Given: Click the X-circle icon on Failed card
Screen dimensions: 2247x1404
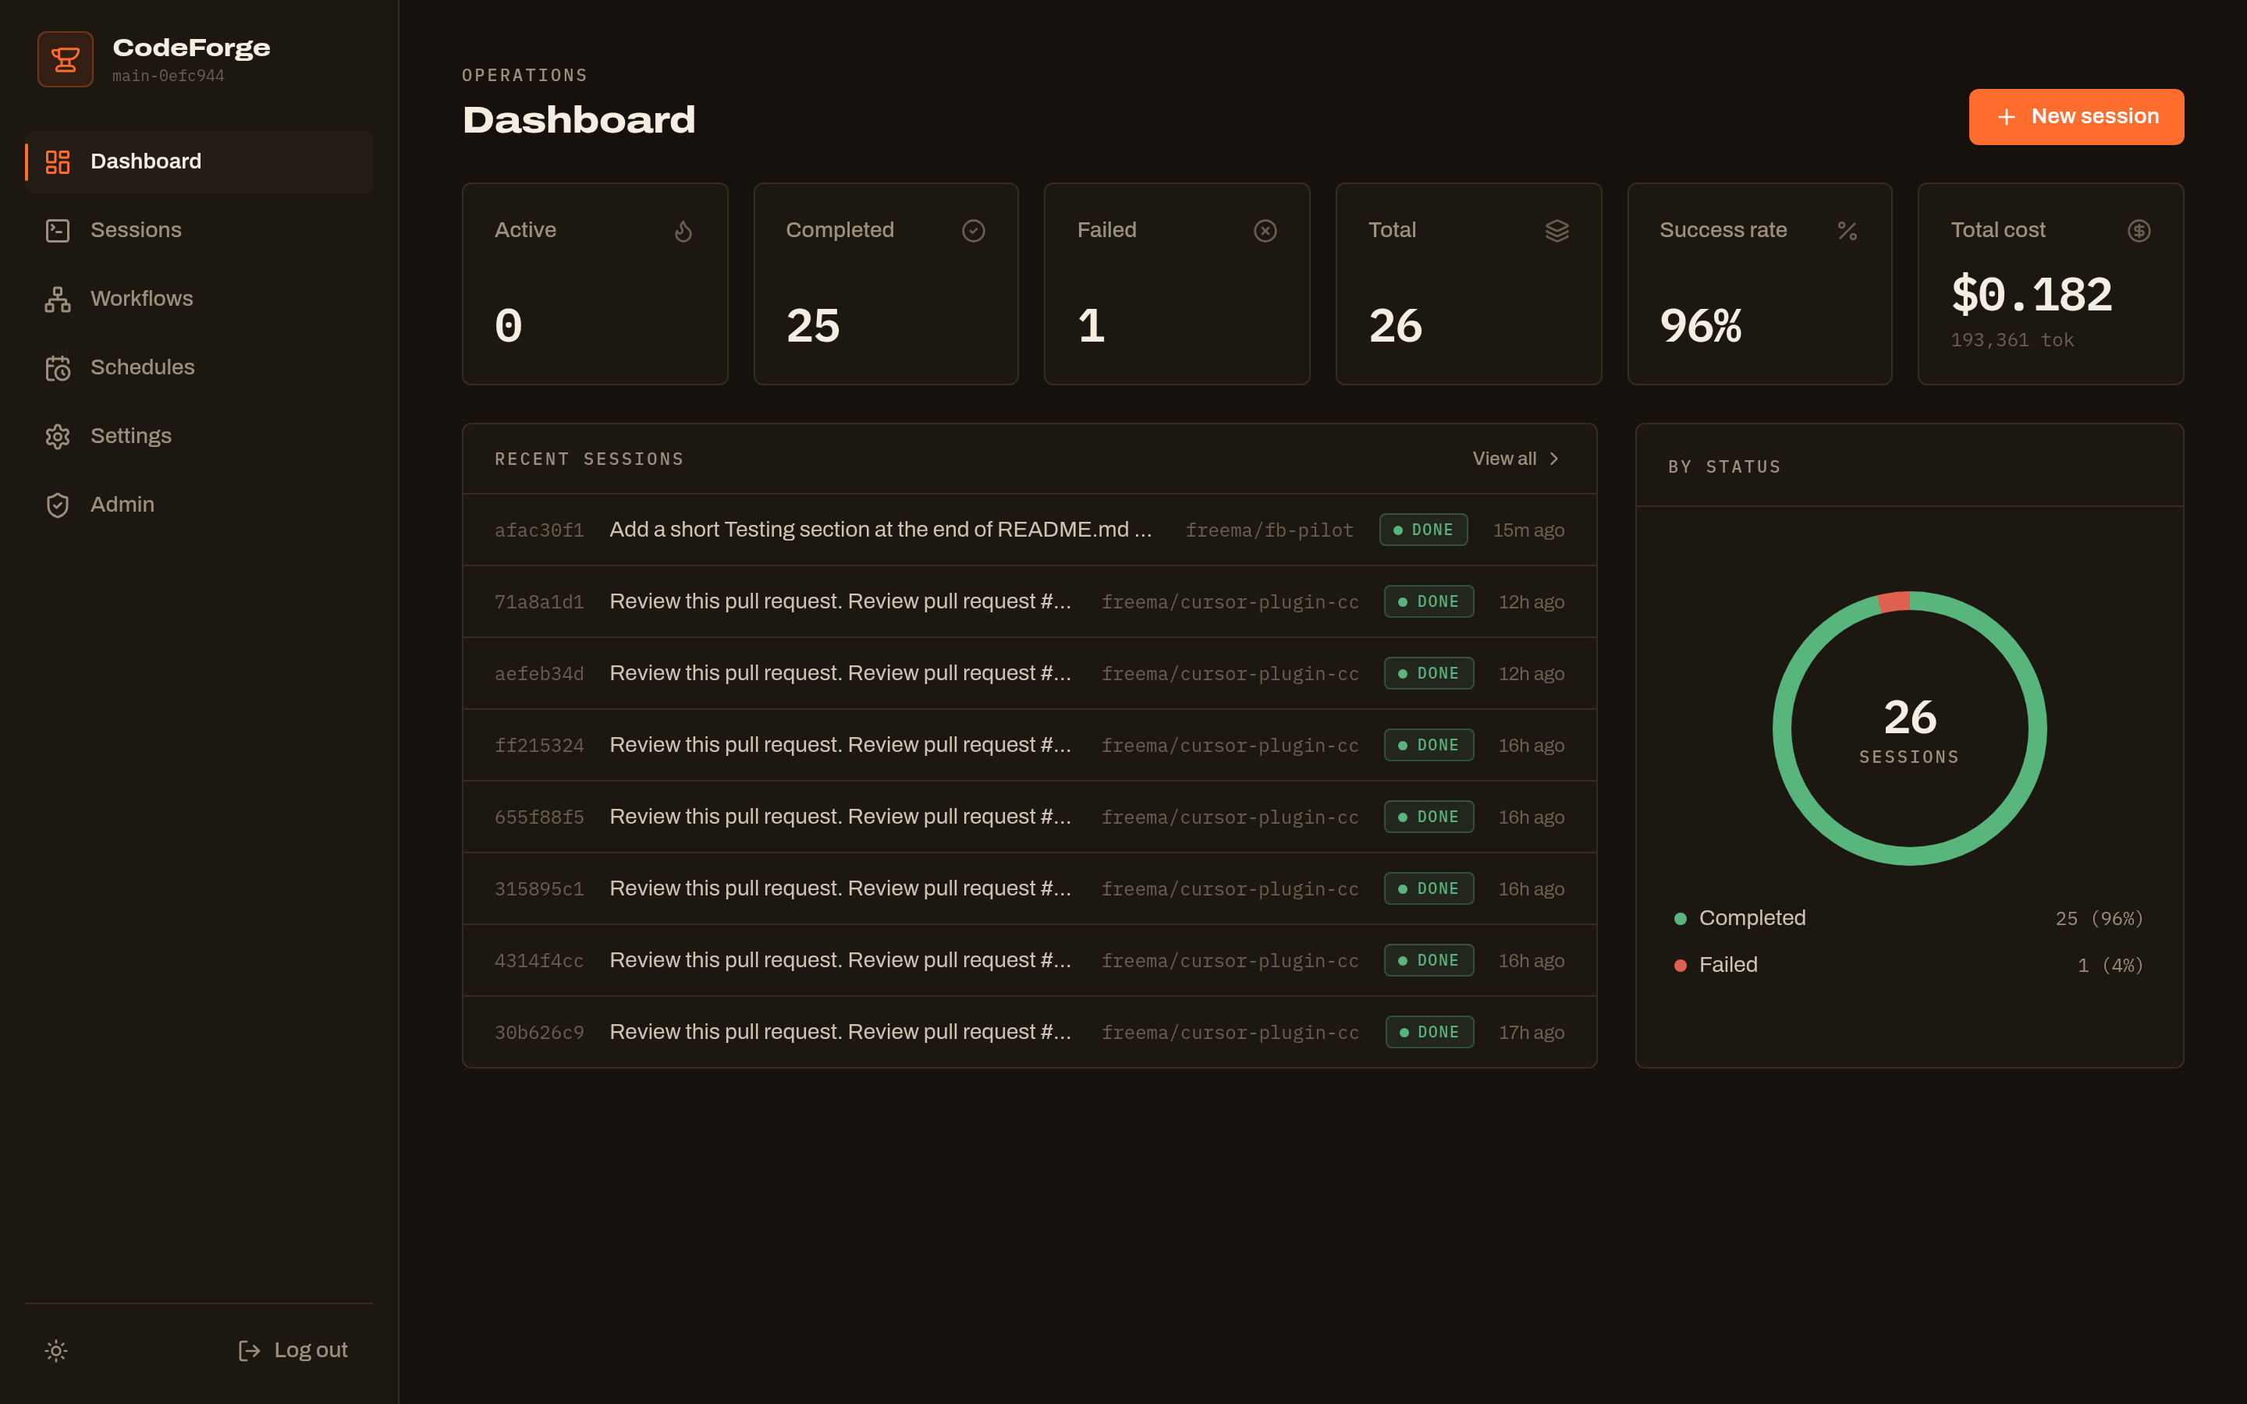Looking at the screenshot, I should point(1265,230).
